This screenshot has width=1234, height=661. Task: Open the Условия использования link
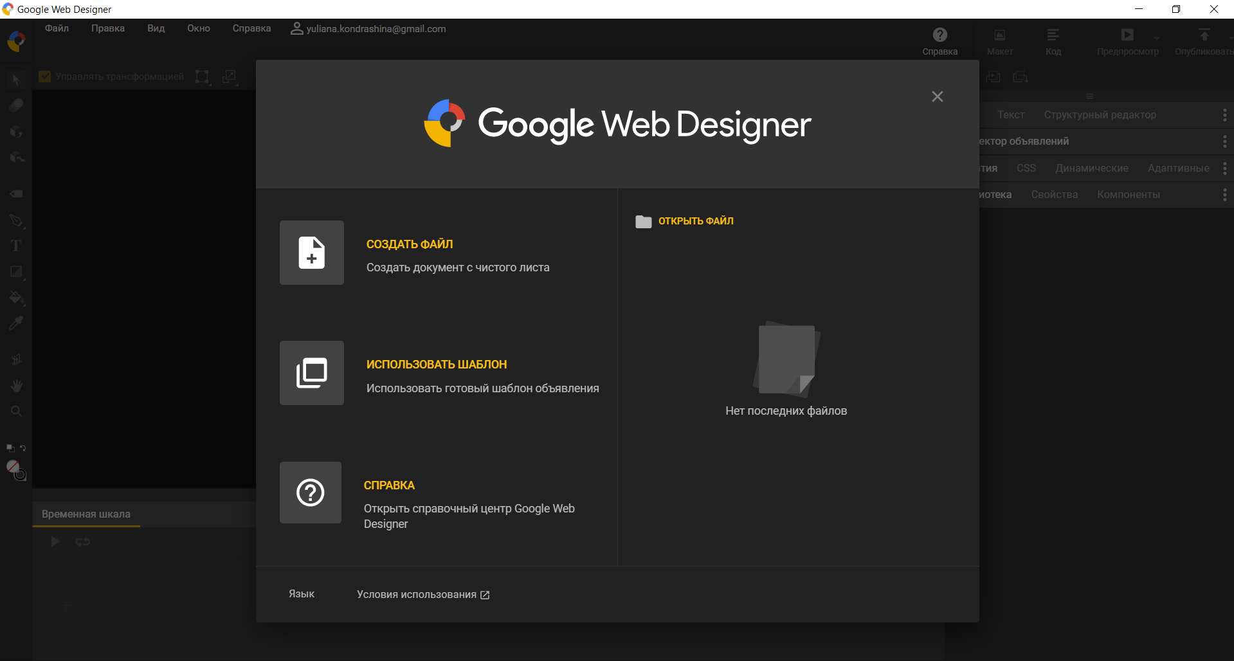[x=423, y=595]
